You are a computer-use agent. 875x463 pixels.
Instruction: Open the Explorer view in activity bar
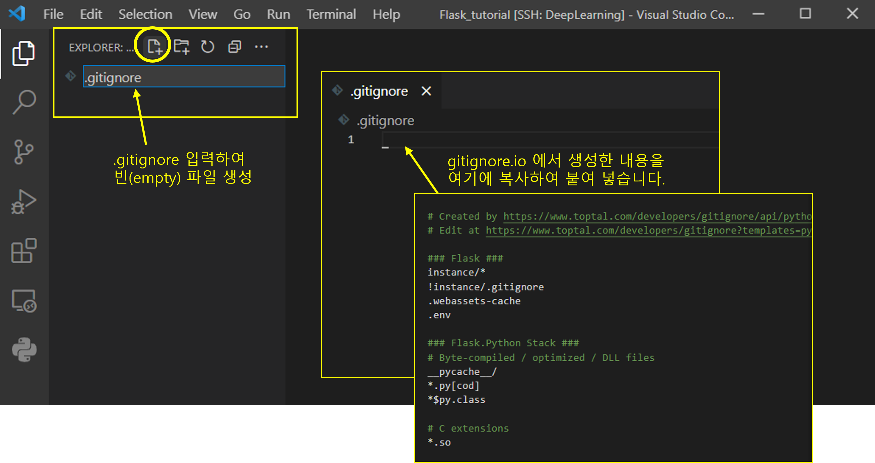coord(23,53)
